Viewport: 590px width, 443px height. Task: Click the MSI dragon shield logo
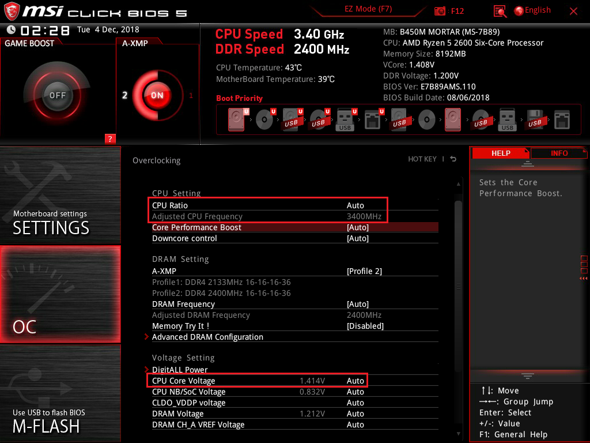click(x=12, y=12)
